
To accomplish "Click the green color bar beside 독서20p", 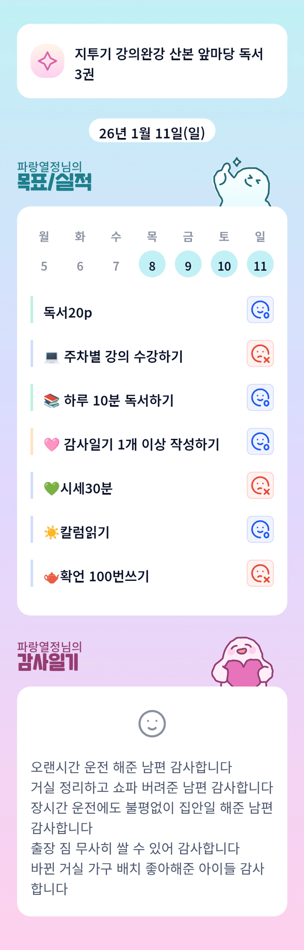I will pyautogui.click(x=32, y=309).
